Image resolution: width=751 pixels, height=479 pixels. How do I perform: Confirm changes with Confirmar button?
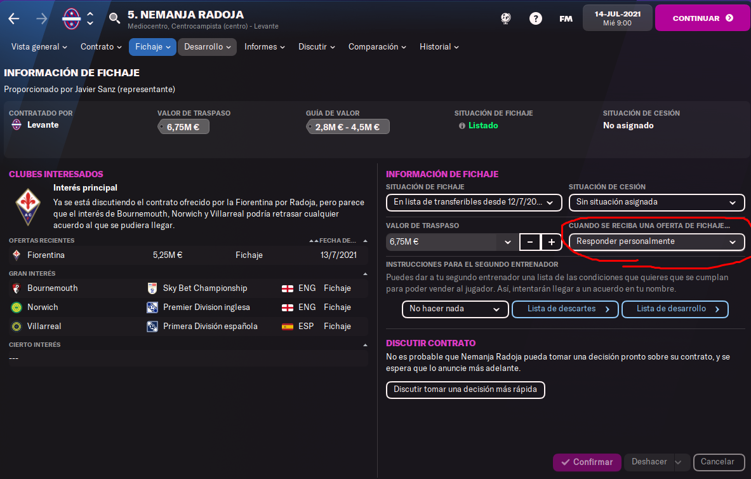tap(587, 462)
